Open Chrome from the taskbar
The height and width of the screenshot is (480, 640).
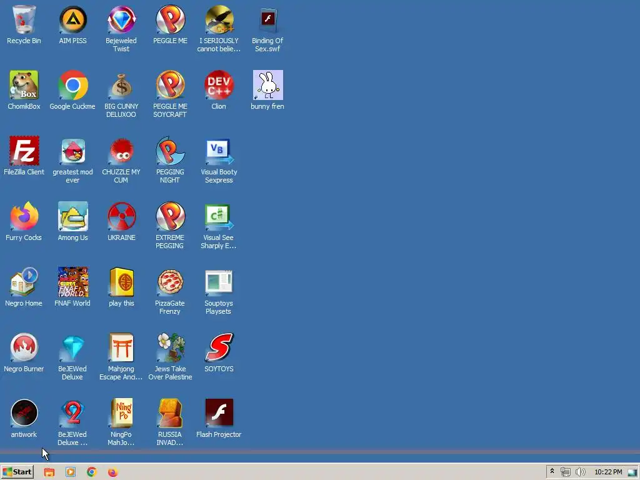coord(92,472)
